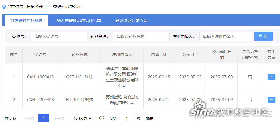The image size is (280, 122).
Task: Click plus icon for CXHL1900413 row
Action: (x=271, y=77)
